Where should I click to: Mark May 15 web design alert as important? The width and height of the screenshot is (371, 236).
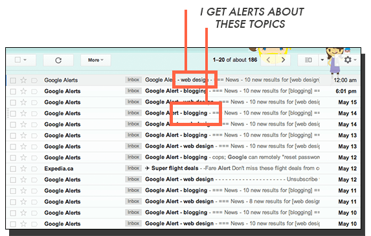(x=34, y=103)
